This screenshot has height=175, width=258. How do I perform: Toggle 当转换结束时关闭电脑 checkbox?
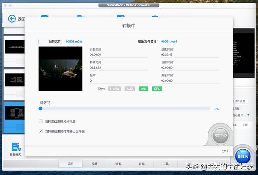point(40,121)
